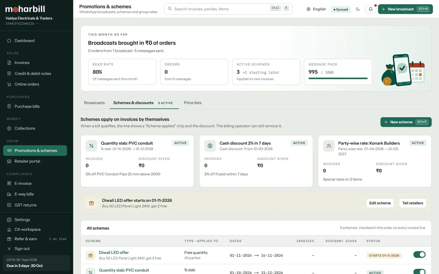Select the Schemes & discounts tab
The image size is (439, 274).
144,103
